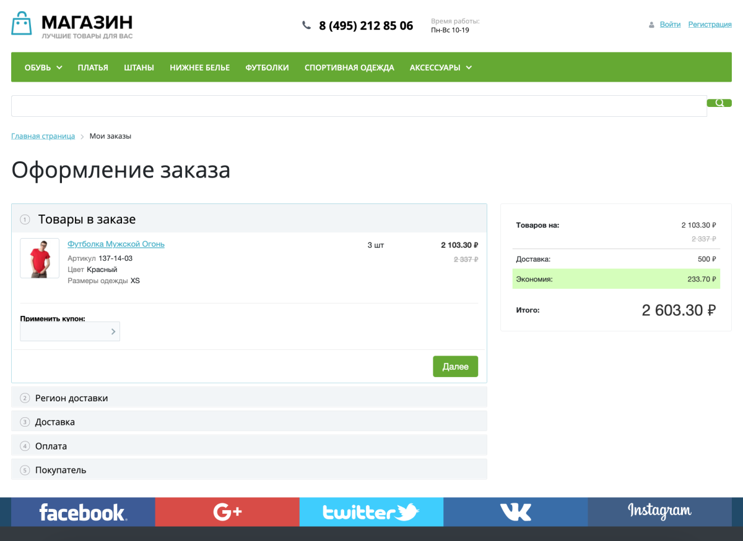Open the VK social link
This screenshot has height=541, width=743.
(515, 511)
